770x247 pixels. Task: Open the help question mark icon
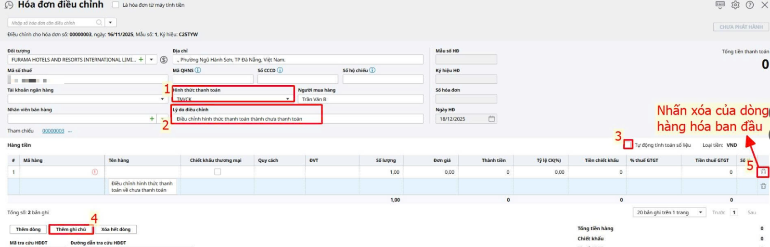click(750, 5)
